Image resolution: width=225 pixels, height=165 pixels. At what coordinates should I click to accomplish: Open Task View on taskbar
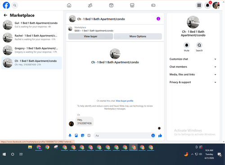(21, 154)
